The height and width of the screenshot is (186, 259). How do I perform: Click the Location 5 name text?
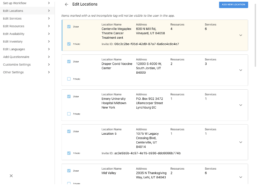[109, 134]
